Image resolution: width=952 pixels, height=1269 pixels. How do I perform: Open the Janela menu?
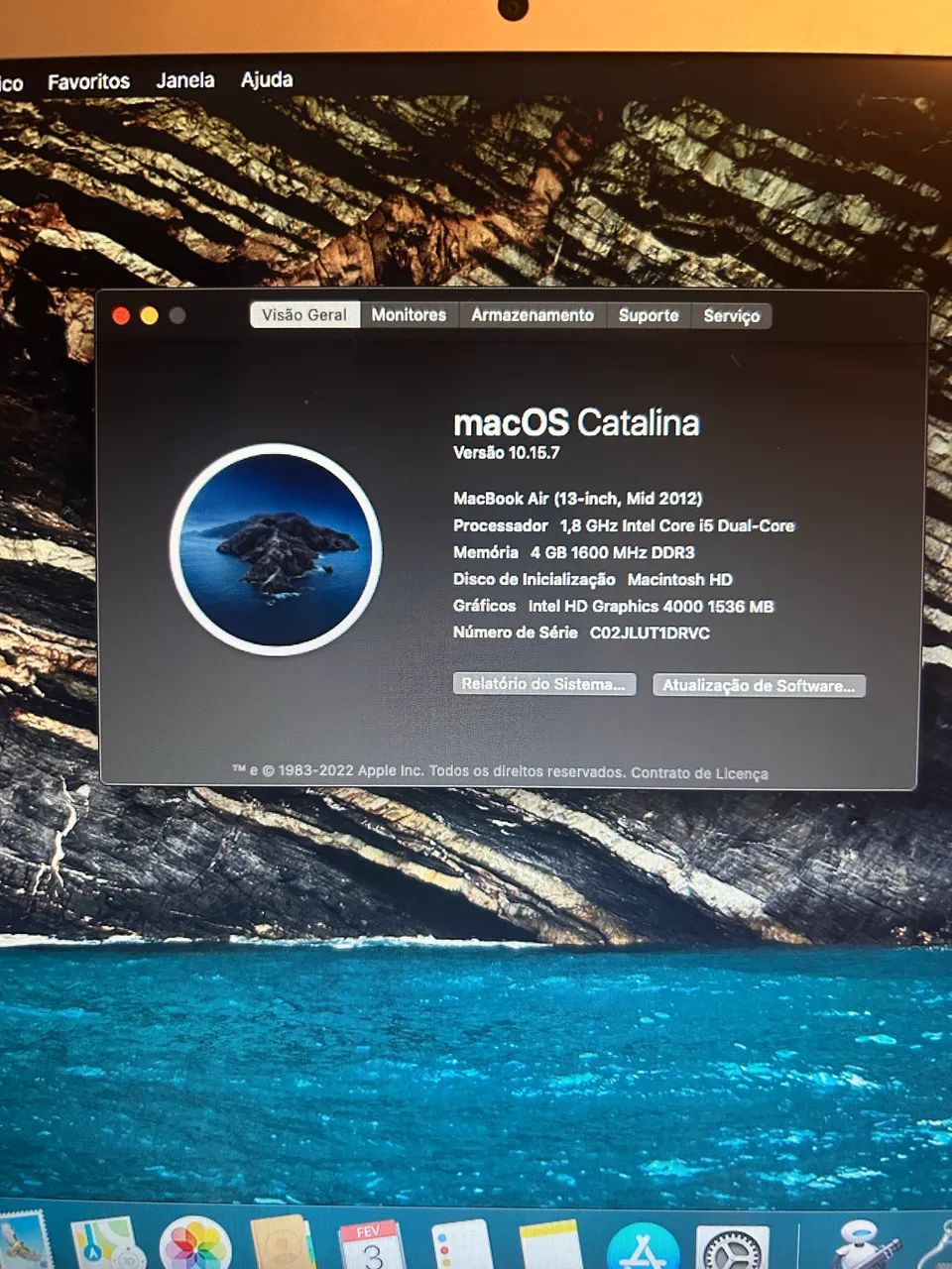tap(185, 80)
